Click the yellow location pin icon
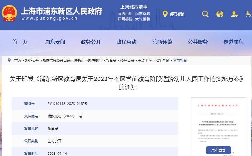 tap(165, 14)
